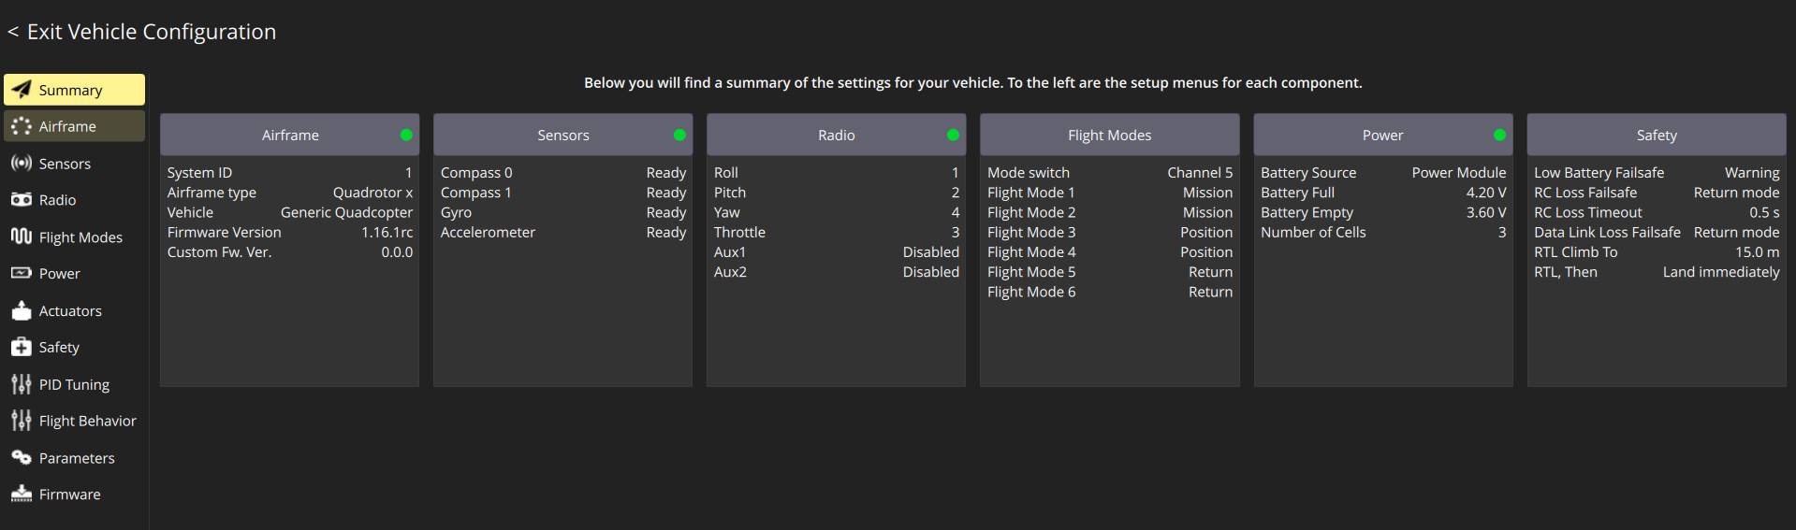Image resolution: width=1796 pixels, height=530 pixels.
Task: Go to Flight Behavior settings
Action: tap(87, 421)
